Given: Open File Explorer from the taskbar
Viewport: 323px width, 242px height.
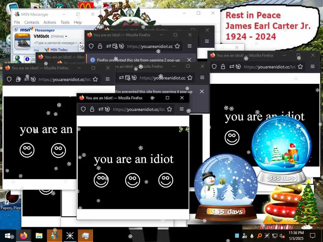Looking at the screenshot, I should pyautogui.click(x=39, y=236).
